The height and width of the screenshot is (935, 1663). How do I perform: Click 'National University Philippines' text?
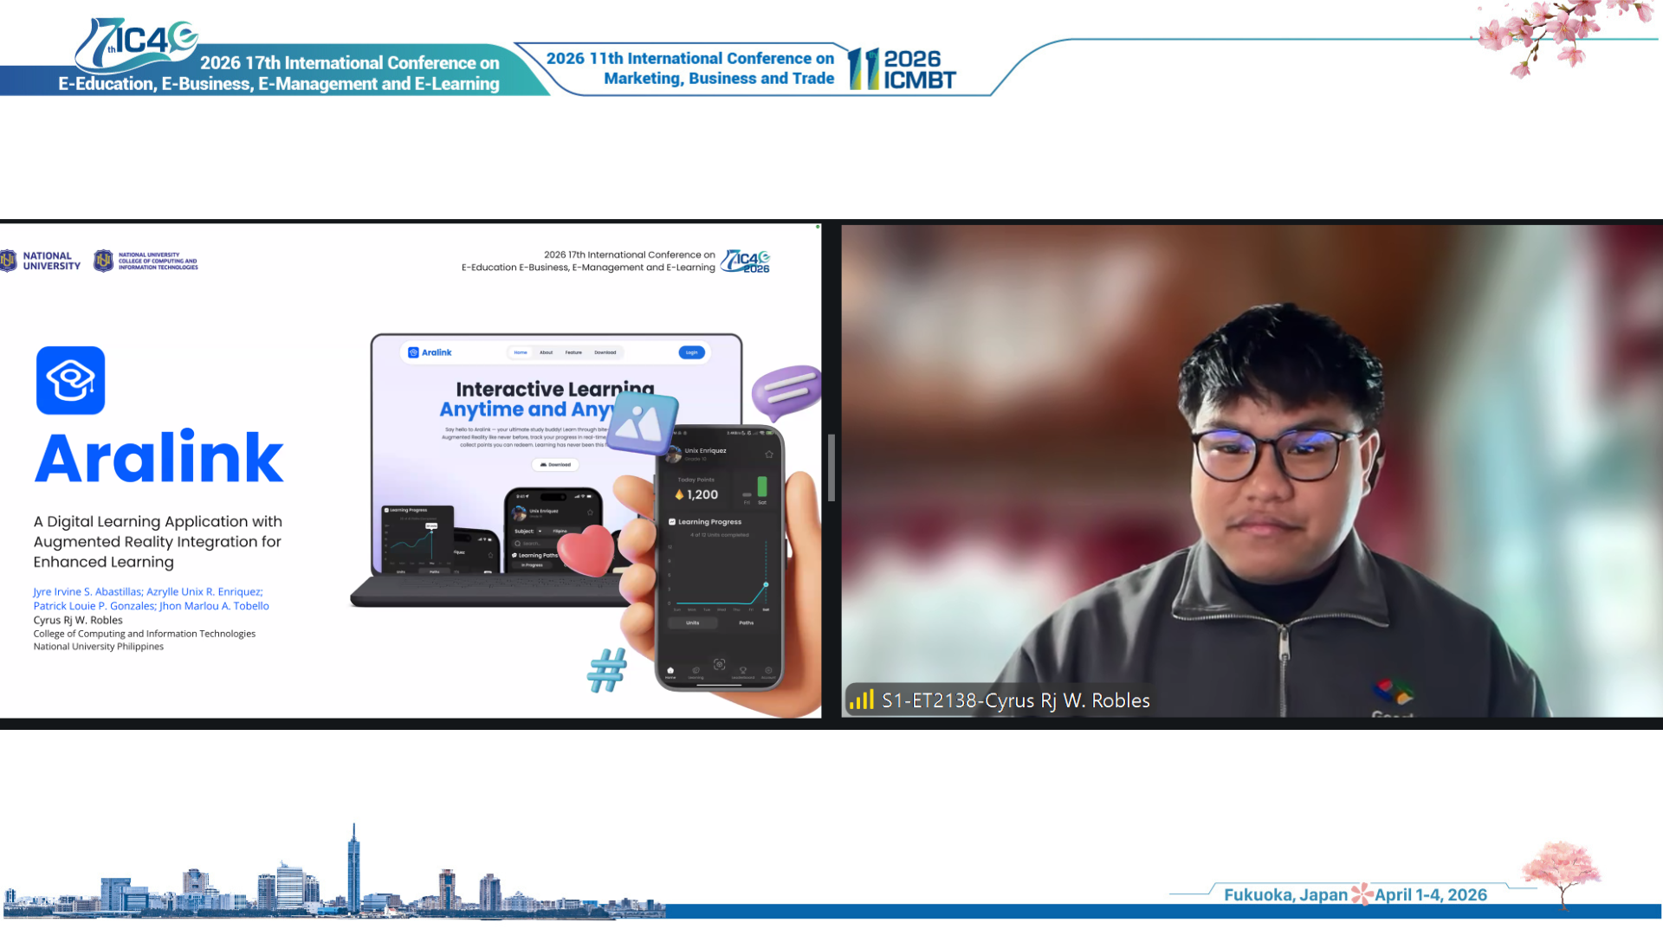click(x=98, y=646)
